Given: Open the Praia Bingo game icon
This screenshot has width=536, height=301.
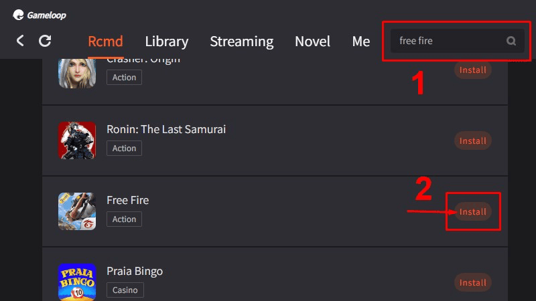Looking at the screenshot, I should pyautogui.click(x=77, y=282).
